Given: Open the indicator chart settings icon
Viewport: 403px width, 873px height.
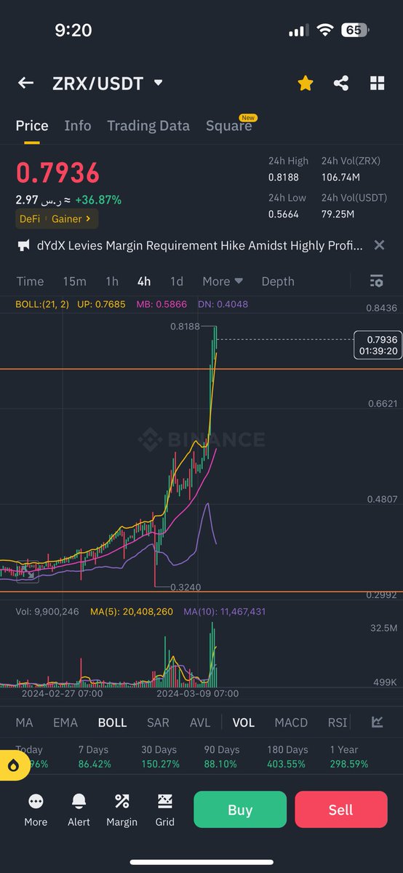Looking at the screenshot, I should coord(377,722).
